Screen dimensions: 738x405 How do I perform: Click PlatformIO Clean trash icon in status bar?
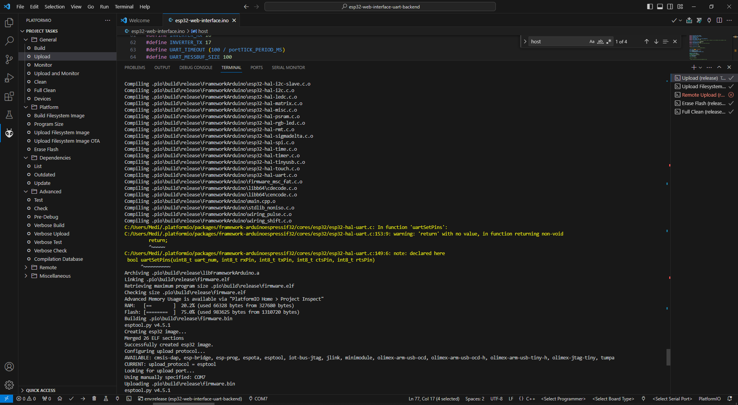94,399
